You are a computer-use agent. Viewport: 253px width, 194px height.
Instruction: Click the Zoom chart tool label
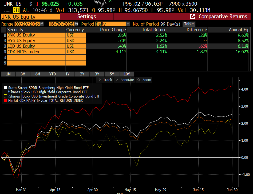coord(147,80)
